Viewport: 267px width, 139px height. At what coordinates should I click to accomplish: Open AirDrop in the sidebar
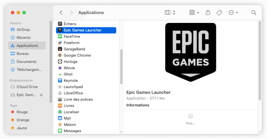pyautogui.click(x=27, y=30)
